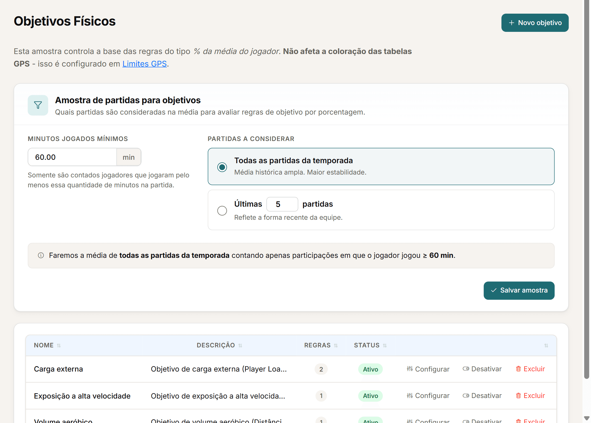591x423 pixels.
Task: Click Ativo status badge for Carga externa
Action: (x=371, y=369)
